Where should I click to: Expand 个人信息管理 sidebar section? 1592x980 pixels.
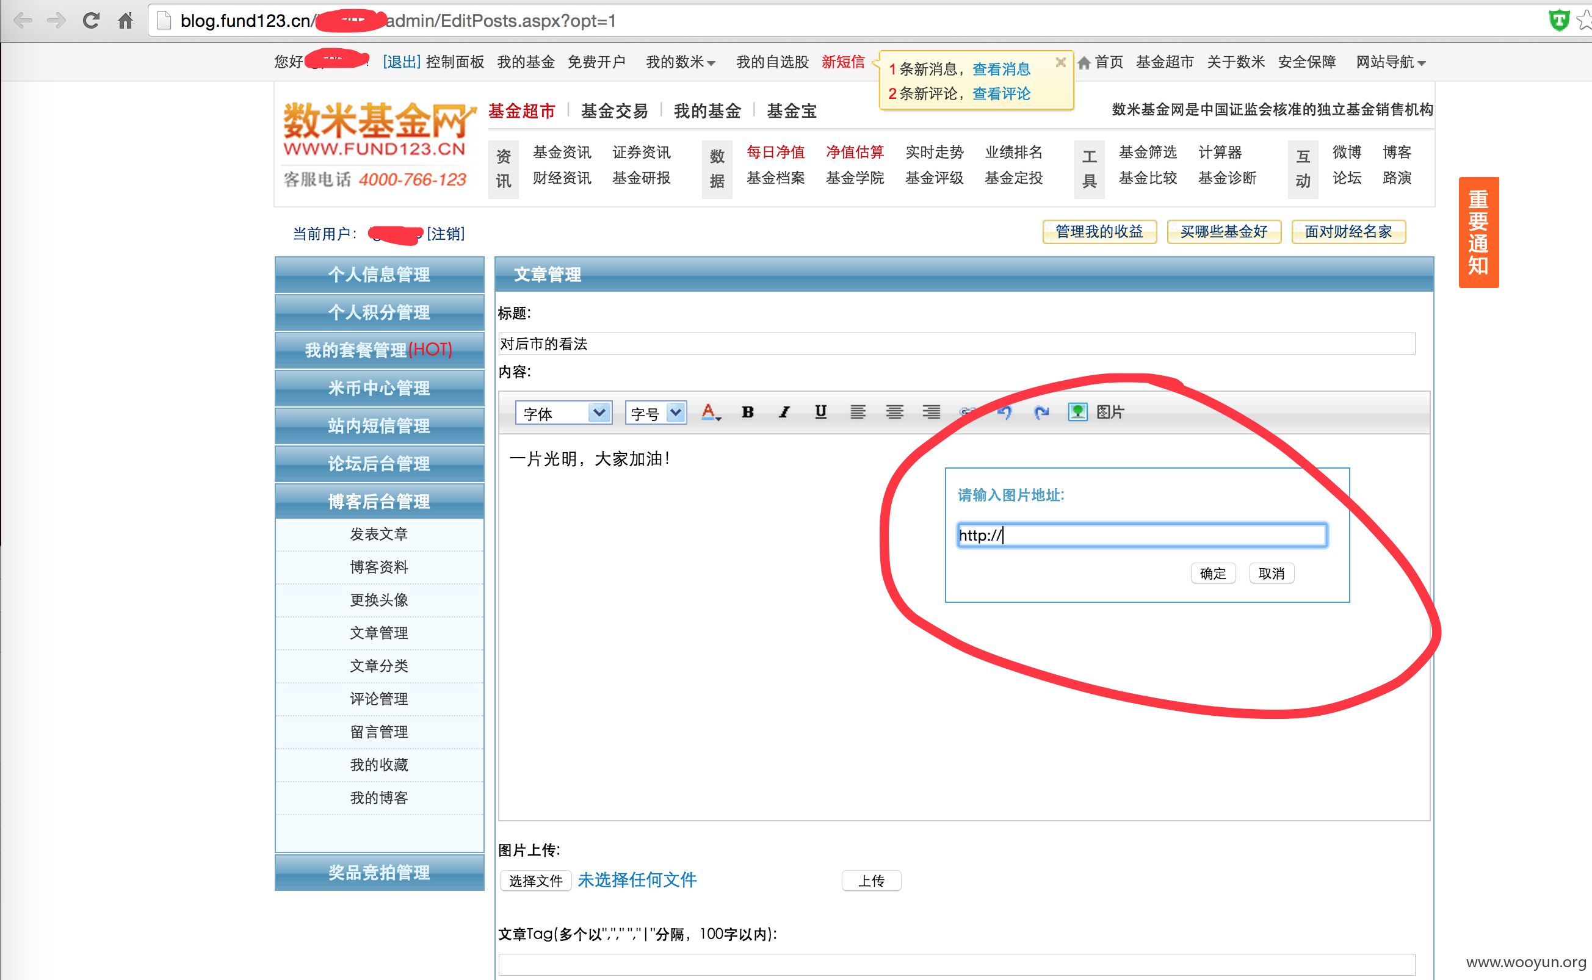coord(379,274)
